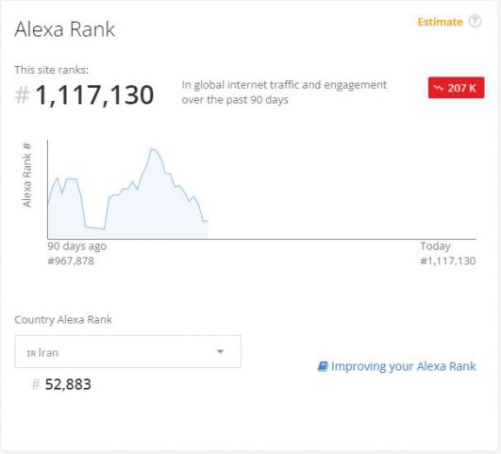Click the 90 days ago axis label
501x454 pixels.
(77, 246)
